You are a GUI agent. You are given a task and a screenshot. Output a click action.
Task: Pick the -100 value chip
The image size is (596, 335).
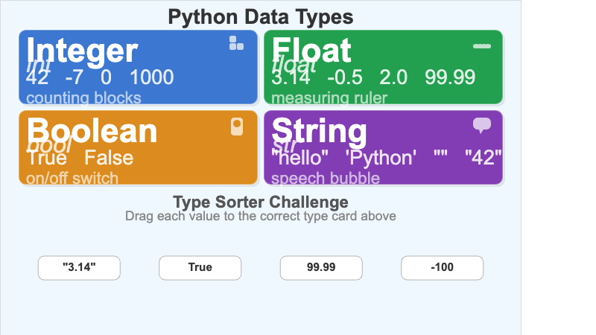point(442,267)
